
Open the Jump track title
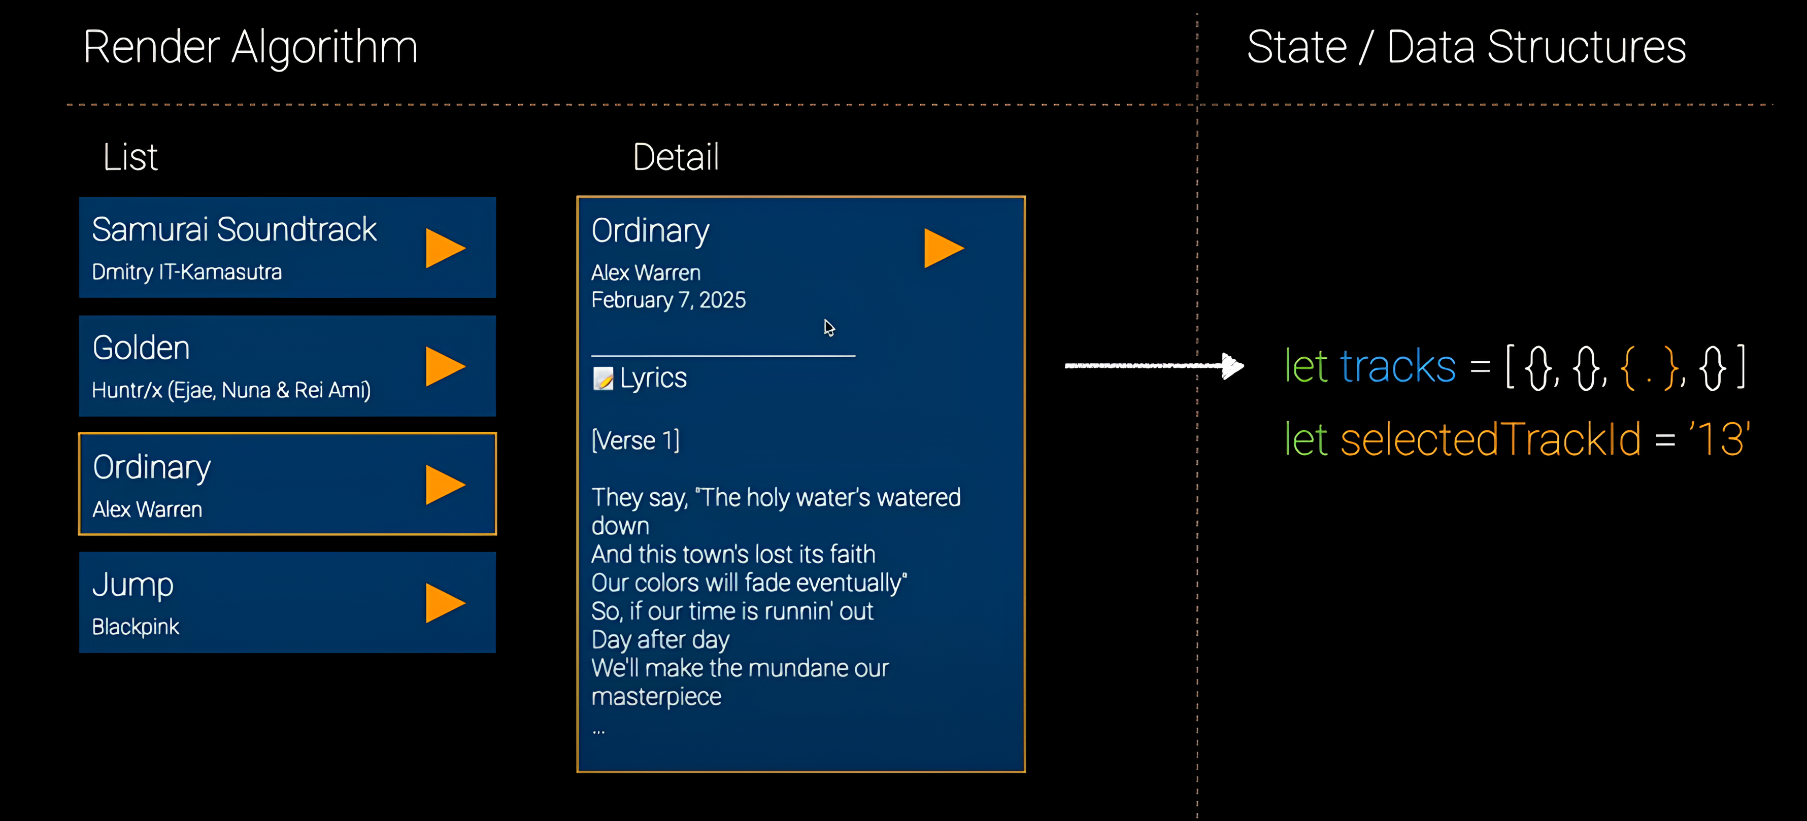point(132,585)
